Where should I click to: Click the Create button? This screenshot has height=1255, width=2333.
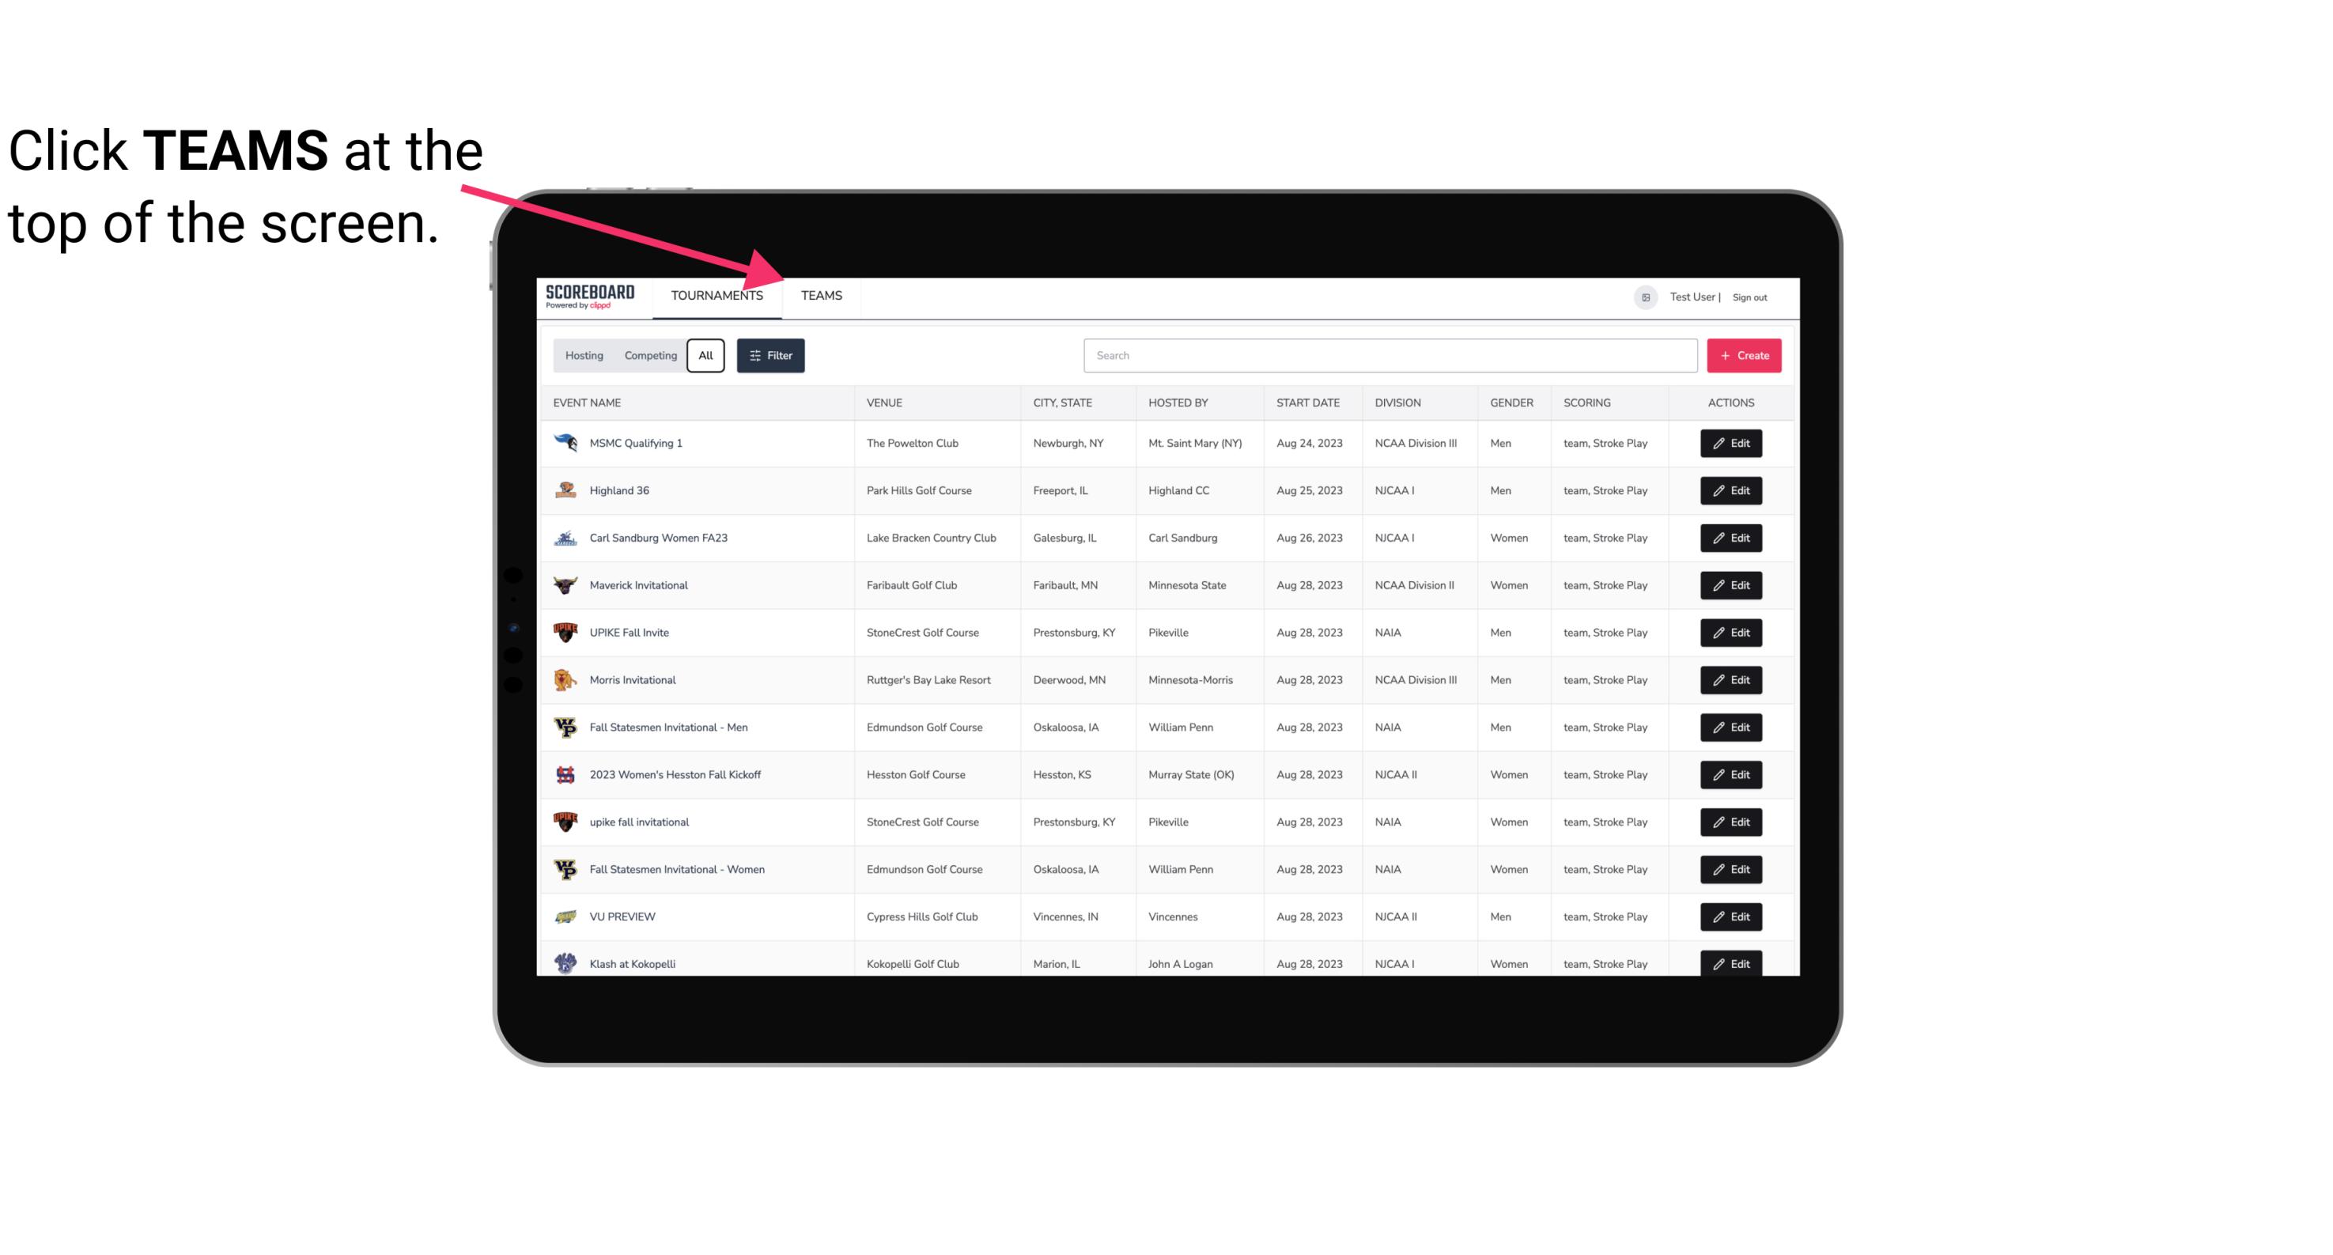[x=1745, y=354]
